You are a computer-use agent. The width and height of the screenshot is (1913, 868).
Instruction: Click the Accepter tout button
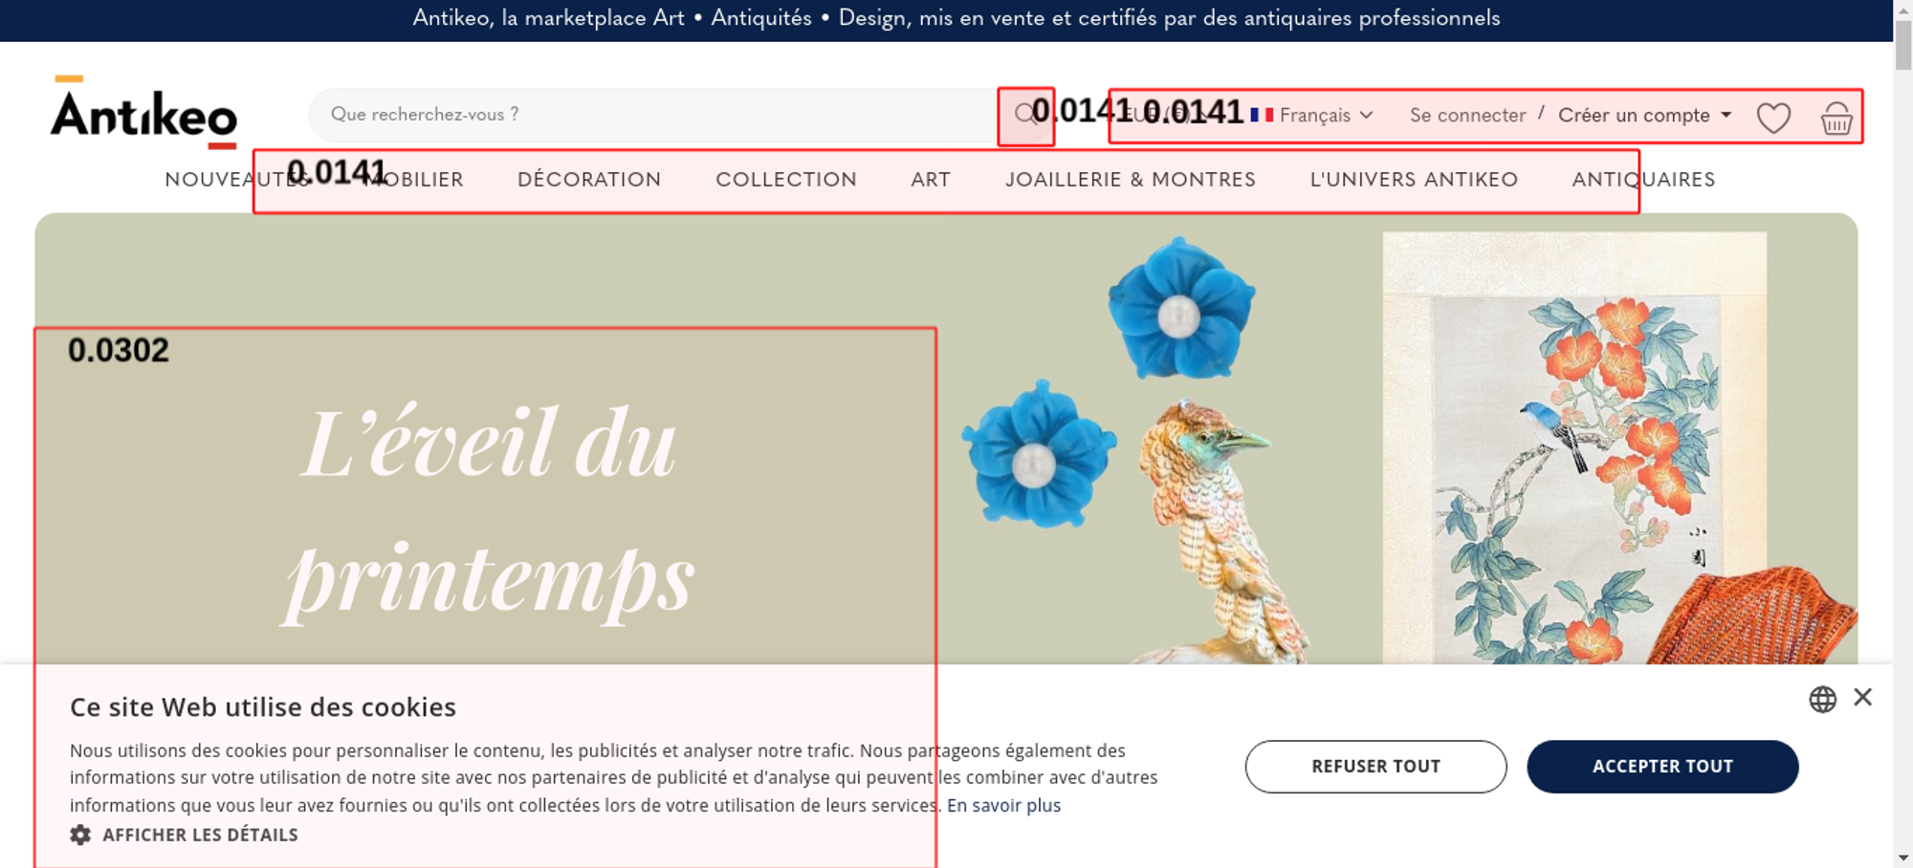click(1662, 767)
